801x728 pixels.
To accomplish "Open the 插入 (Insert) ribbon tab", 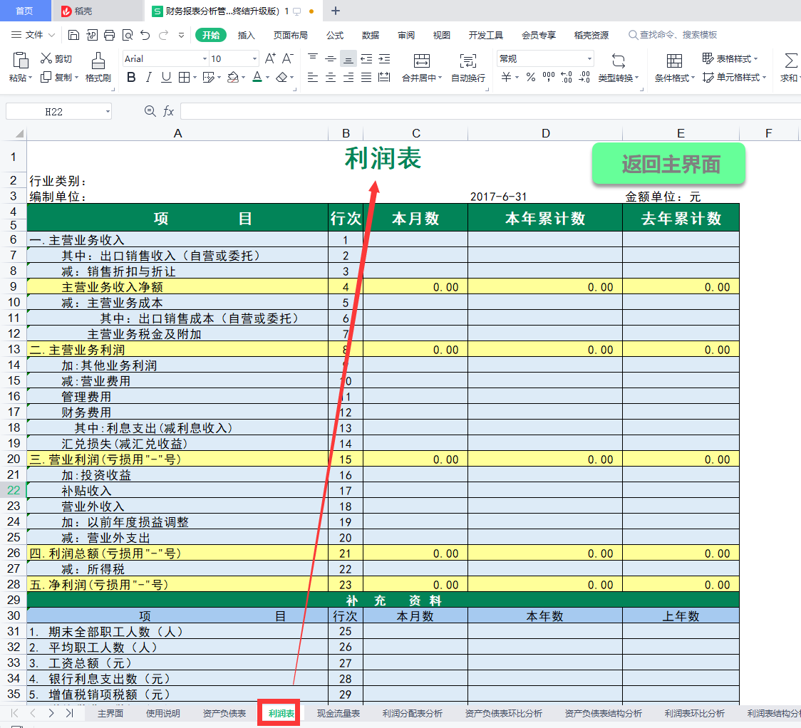I will (246, 35).
